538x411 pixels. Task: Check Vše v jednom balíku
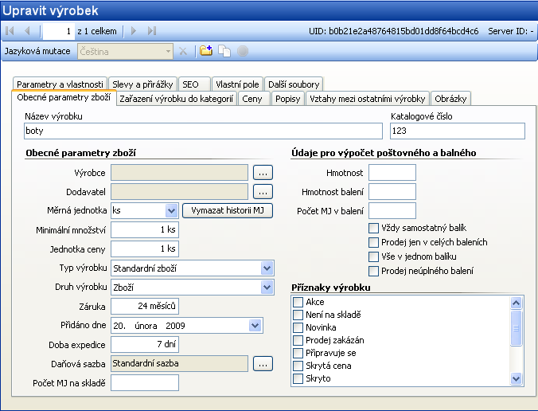373,256
